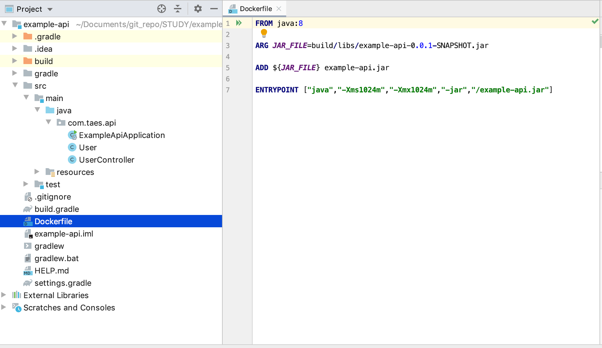Select settings.gradle file
The height and width of the screenshot is (348, 602).
[63, 283]
